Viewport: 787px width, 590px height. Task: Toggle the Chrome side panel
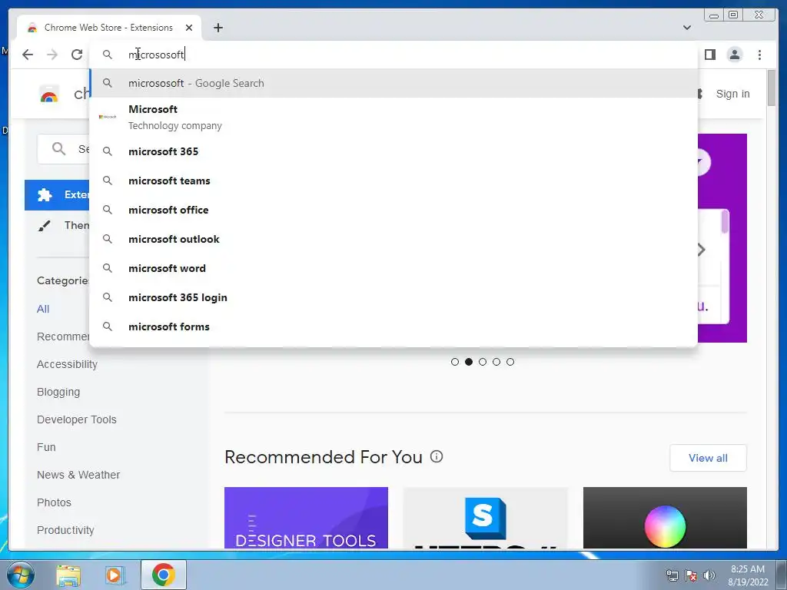[x=709, y=55]
